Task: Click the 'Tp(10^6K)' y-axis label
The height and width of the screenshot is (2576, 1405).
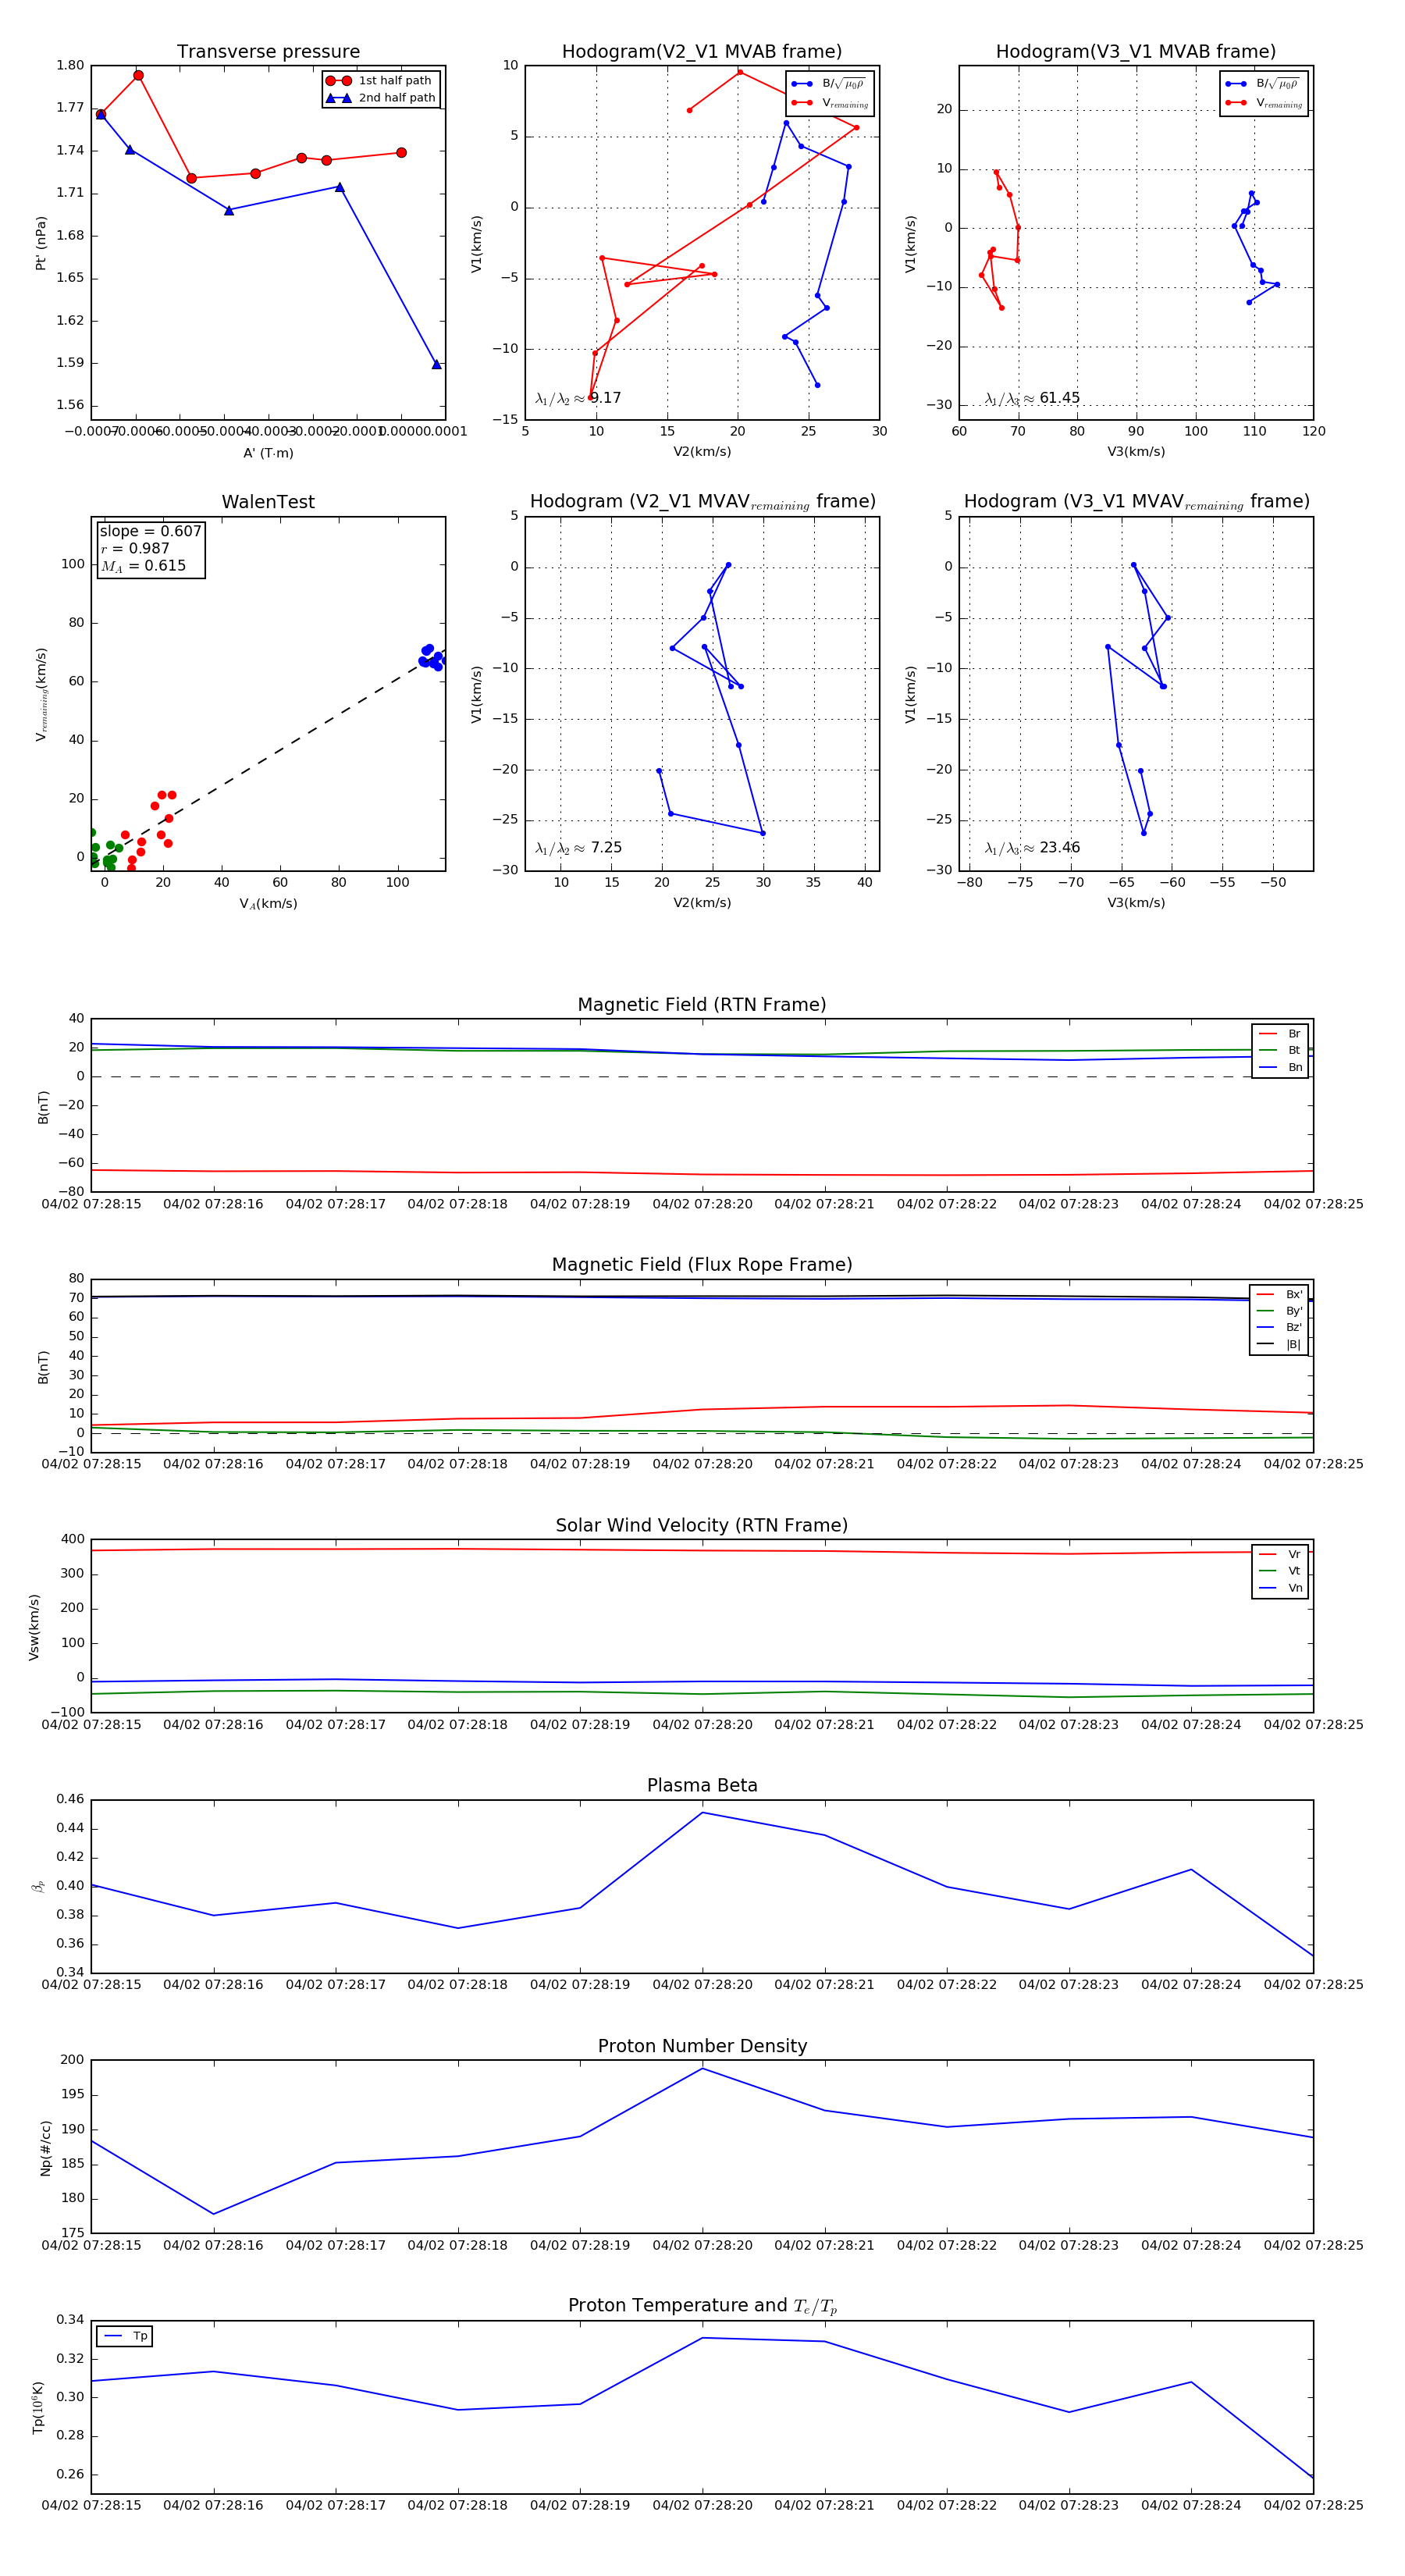Action: click(x=38, y=2408)
